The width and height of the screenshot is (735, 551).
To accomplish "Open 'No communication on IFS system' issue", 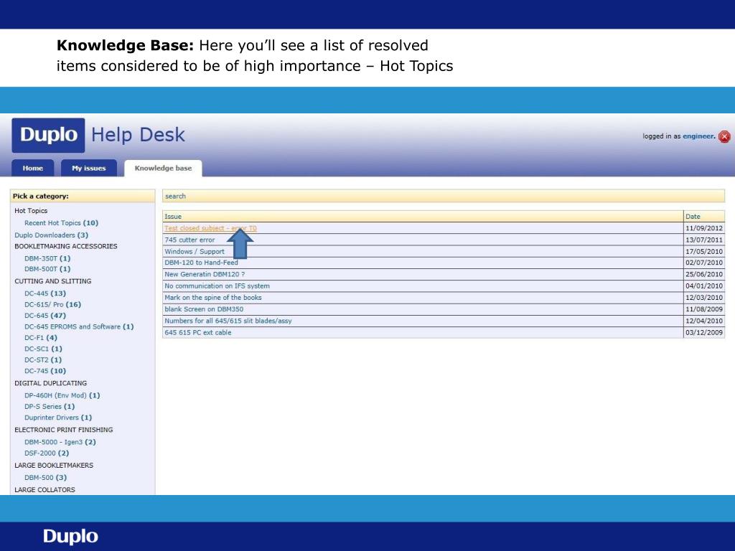I will coord(217,286).
